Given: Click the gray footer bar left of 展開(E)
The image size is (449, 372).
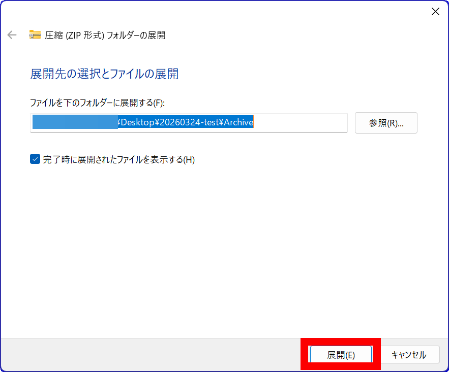Looking at the screenshot, I should 153,355.
